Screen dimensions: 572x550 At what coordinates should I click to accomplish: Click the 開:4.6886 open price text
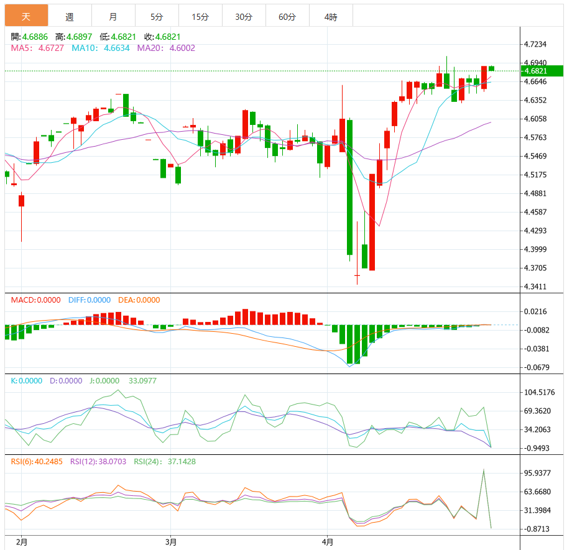[29, 37]
